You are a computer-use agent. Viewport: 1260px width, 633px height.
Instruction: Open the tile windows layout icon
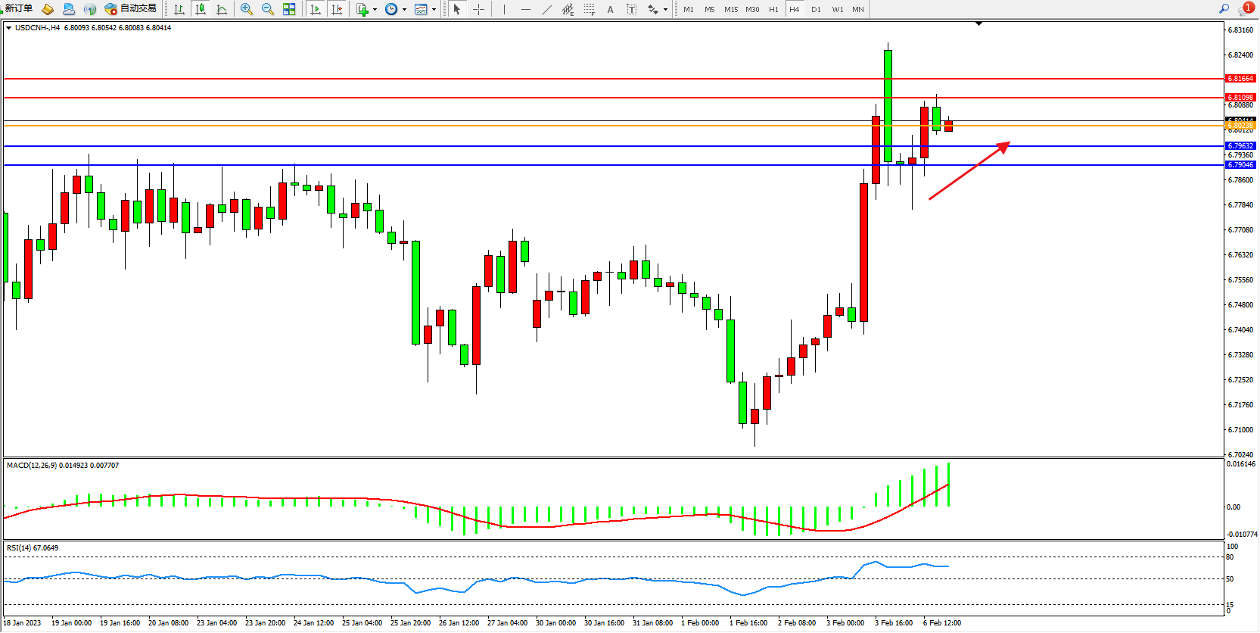tap(289, 9)
